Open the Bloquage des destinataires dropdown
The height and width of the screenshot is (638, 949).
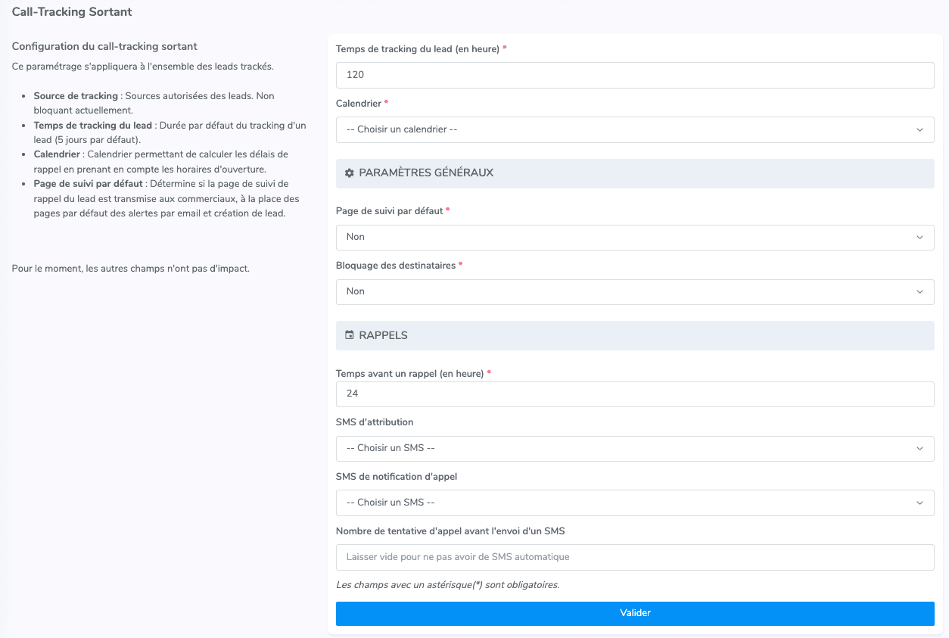point(635,291)
